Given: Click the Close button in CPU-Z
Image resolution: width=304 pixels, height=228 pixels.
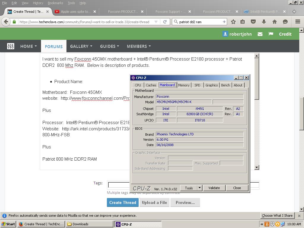Looking at the screenshot, I should pyautogui.click(x=237, y=188).
